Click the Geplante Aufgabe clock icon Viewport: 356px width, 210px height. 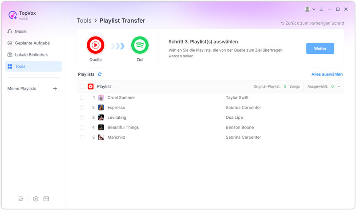(10, 43)
